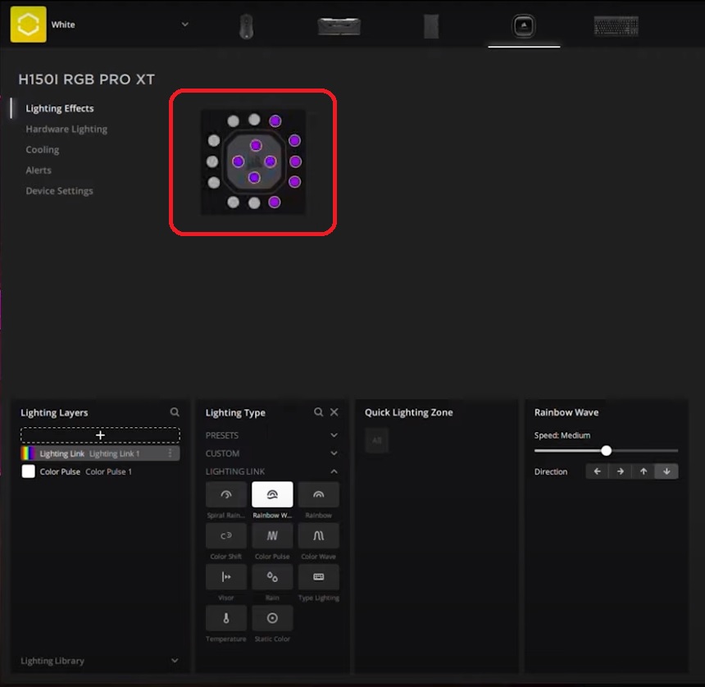This screenshot has width=705, height=687.
Task: Open the mouse device at top
Action: [x=246, y=26]
